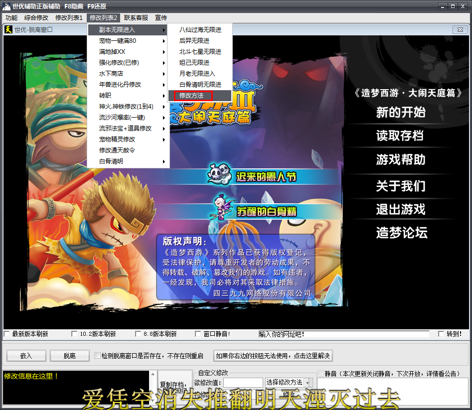Open the 宣传 menu
The height and width of the screenshot is (410, 472).
click(161, 18)
